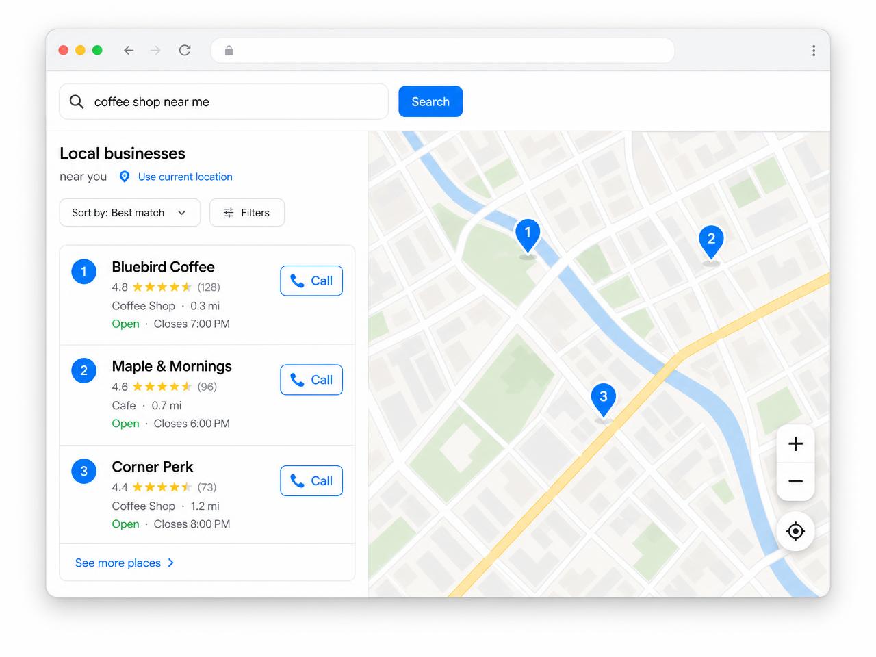Image resolution: width=876 pixels, height=657 pixels.
Task: Click the blue Search button
Action: [430, 101]
